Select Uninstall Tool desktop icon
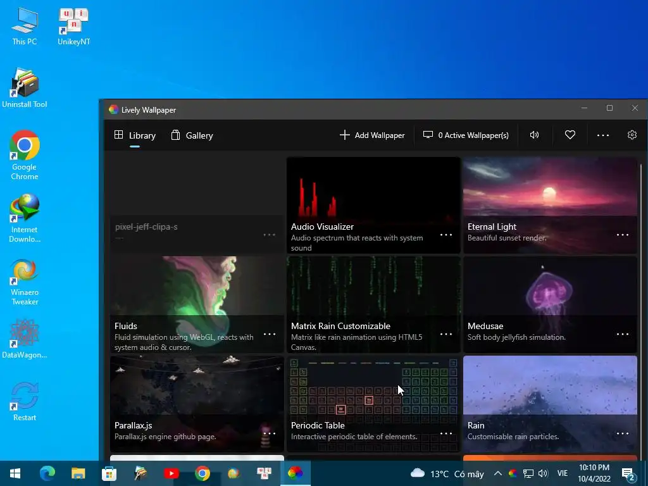Screen dimensions: 648x486 (x=25, y=89)
